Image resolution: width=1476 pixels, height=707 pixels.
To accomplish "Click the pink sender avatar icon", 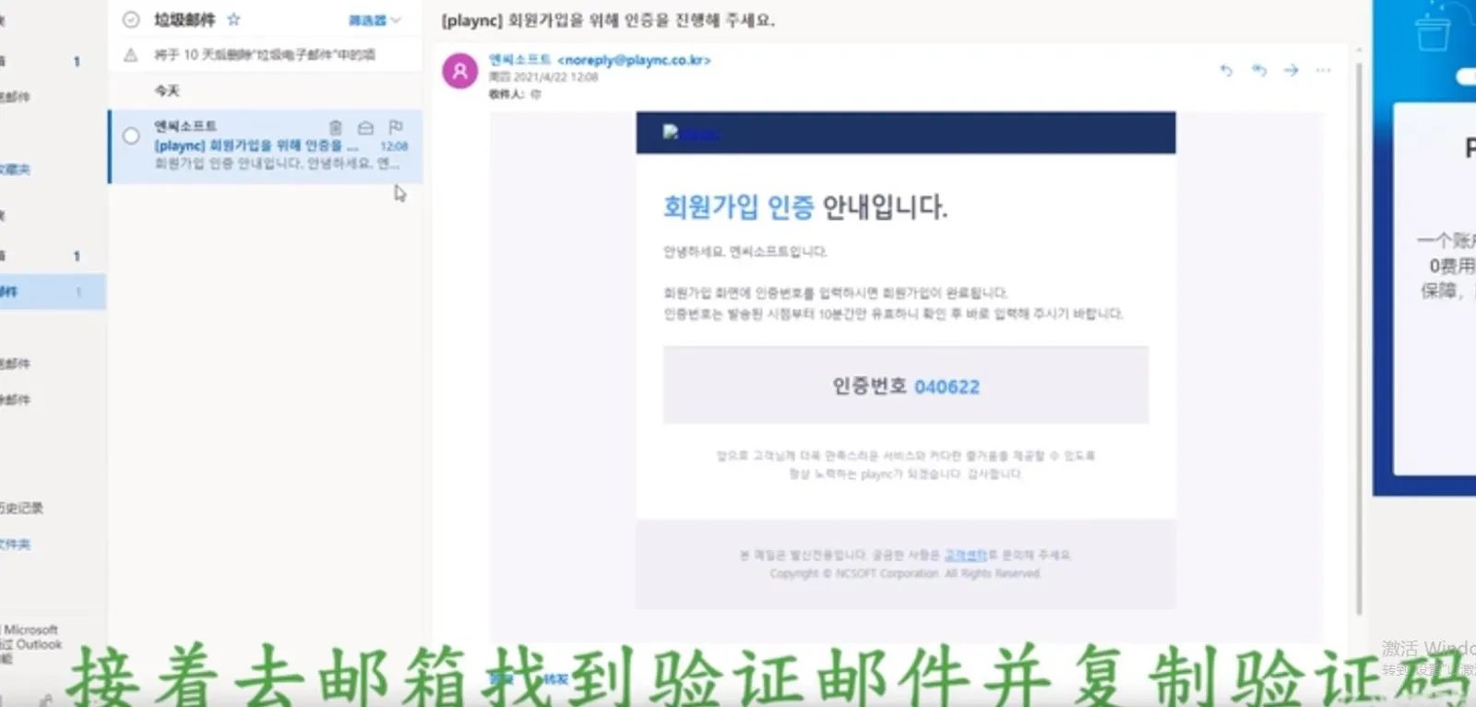I will pos(460,71).
